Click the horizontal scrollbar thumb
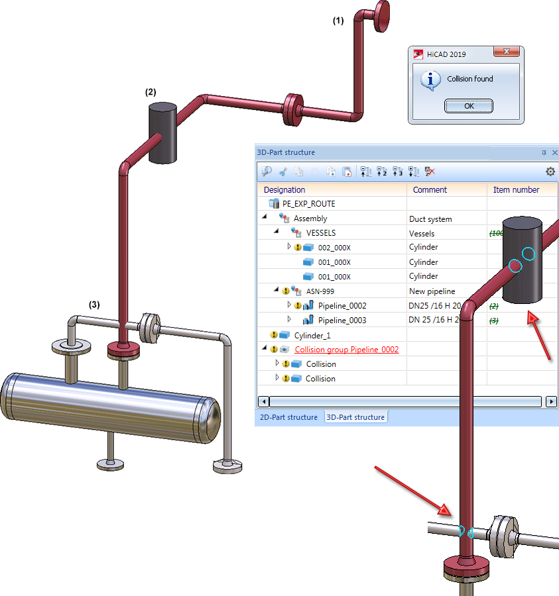The width and height of the screenshot is (559, 596). [405, 401]
